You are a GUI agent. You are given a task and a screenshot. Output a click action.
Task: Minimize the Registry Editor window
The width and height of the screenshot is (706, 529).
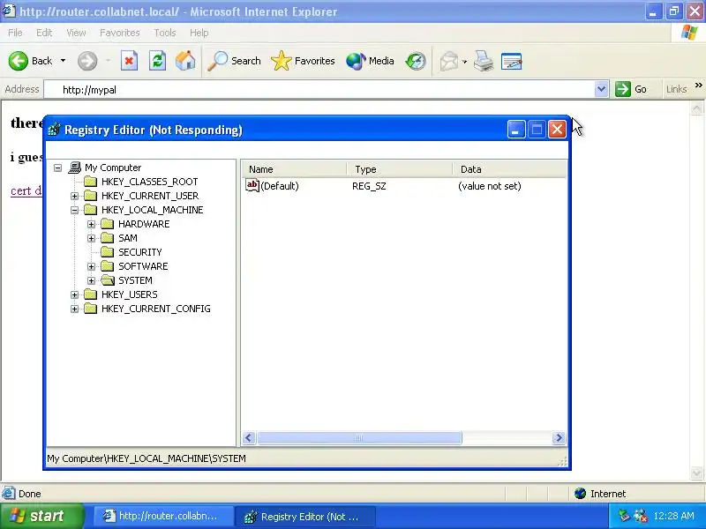click(x=516, y=130)
